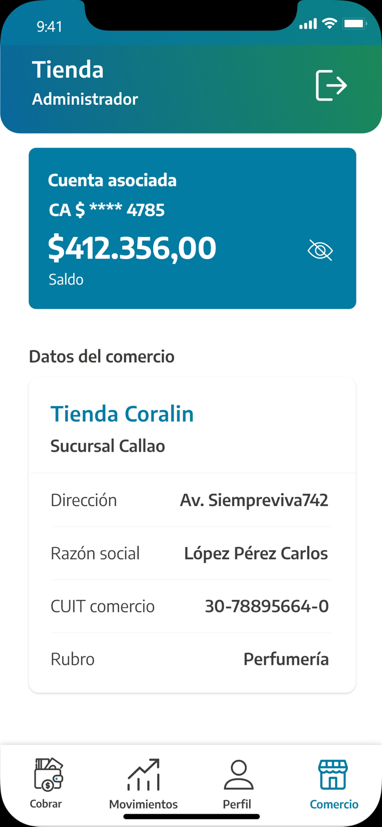Toggle balance visibility with the eye icon
Image resolution: width=382 pixels, height=827 pixels.
[320, 250]
